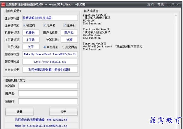Click the large 关于 button

pyautogui.click(x=63, y=112)
